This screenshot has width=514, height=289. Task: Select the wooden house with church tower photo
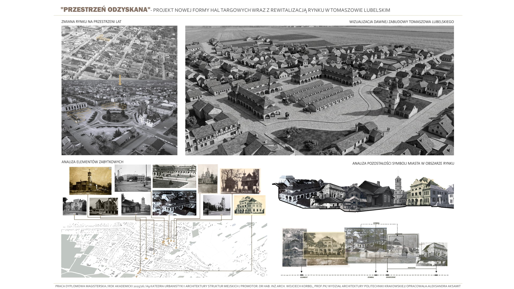coord(136,204)
